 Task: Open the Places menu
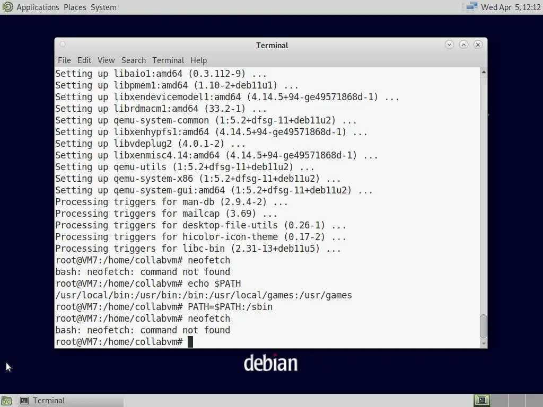tap(75, 7)
